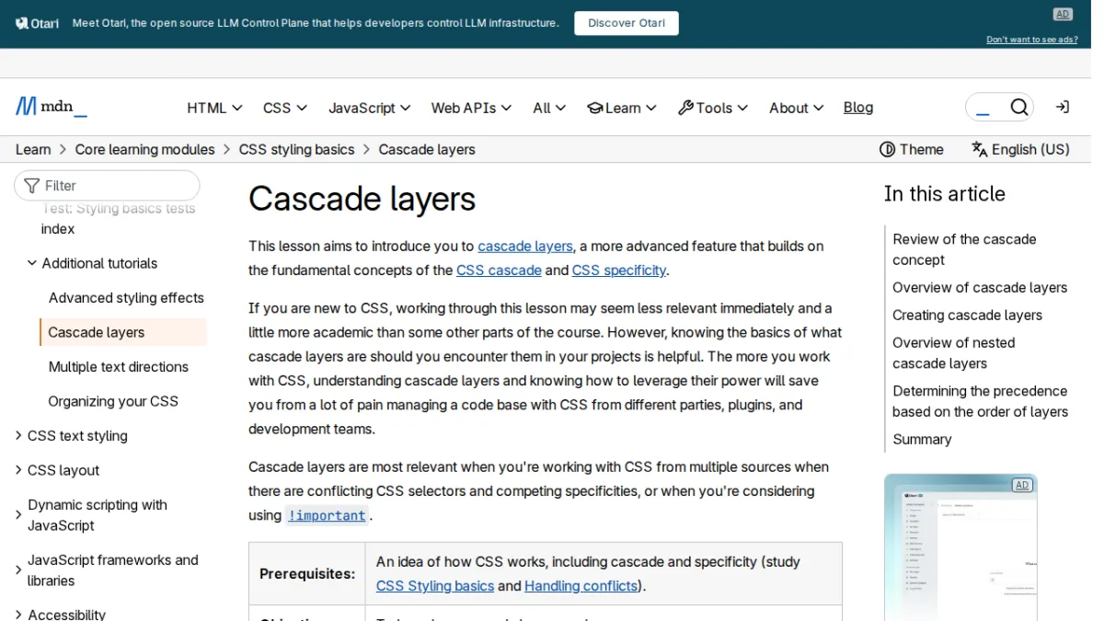Click the log in arrow icon
1104x621 pixels.
coord(1062,108)
